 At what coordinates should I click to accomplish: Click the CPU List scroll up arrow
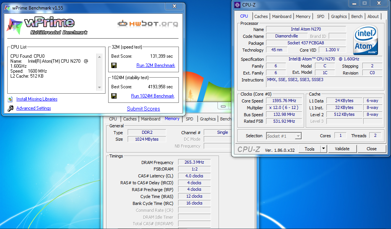99,57
